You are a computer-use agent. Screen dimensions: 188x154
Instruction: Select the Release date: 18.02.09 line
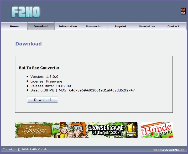click(51, 86)
